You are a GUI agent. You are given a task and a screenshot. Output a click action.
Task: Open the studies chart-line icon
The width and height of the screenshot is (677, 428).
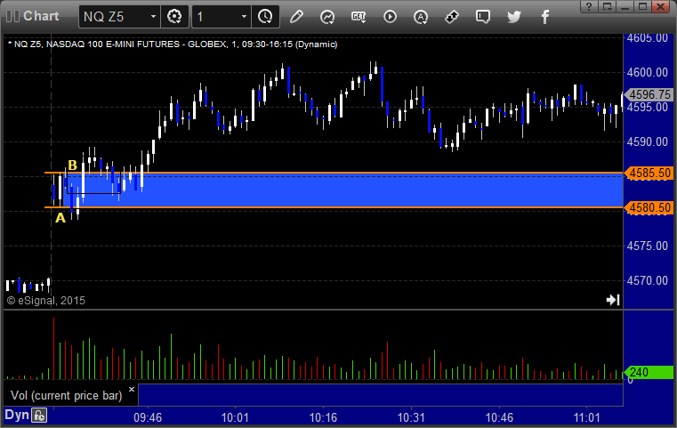coord(327,17)
